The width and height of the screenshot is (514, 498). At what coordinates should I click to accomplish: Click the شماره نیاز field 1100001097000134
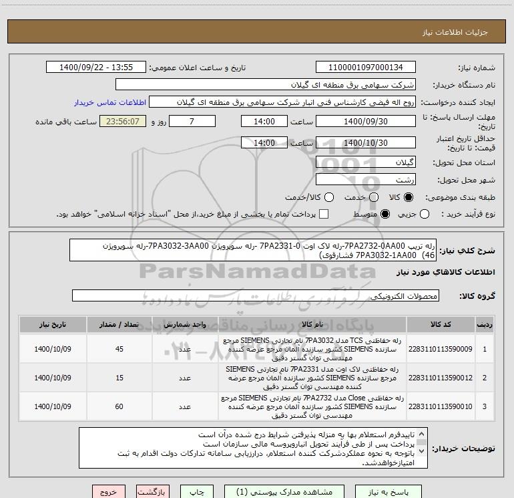coord(366,67)
